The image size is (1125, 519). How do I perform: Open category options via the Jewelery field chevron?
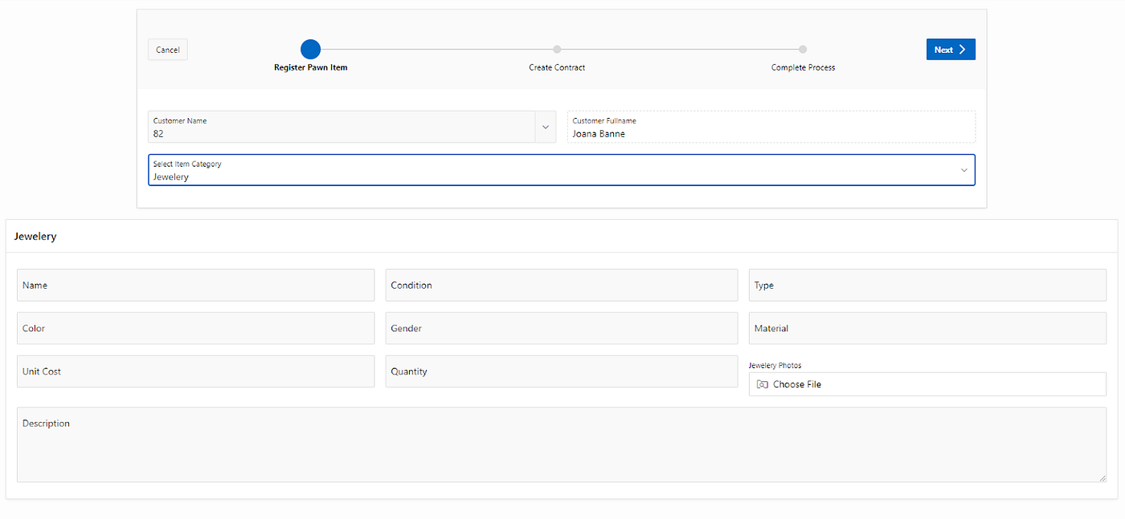pyautogui.click(x=963, y=169)
